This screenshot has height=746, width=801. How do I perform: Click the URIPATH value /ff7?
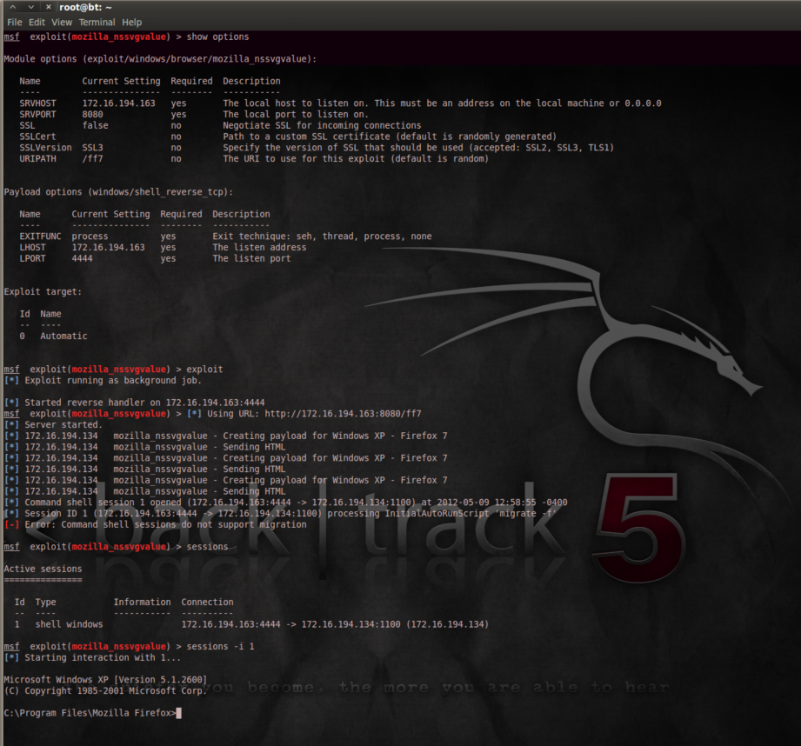(x=92, y=159)
